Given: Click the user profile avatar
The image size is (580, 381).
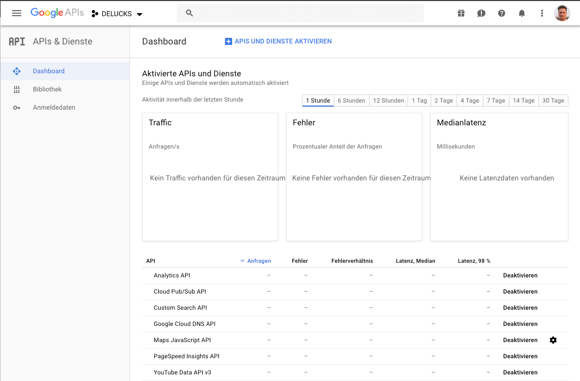Looking at the screenshot, I should coord(562,13).
